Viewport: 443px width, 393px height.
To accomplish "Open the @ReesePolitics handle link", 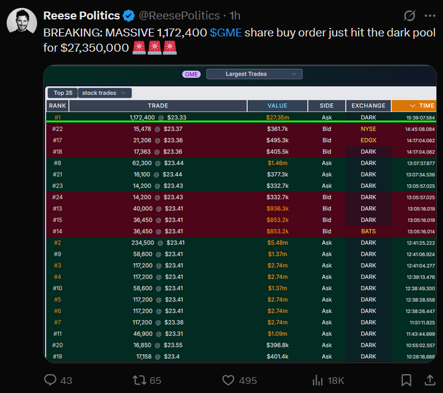I will 179,16.
